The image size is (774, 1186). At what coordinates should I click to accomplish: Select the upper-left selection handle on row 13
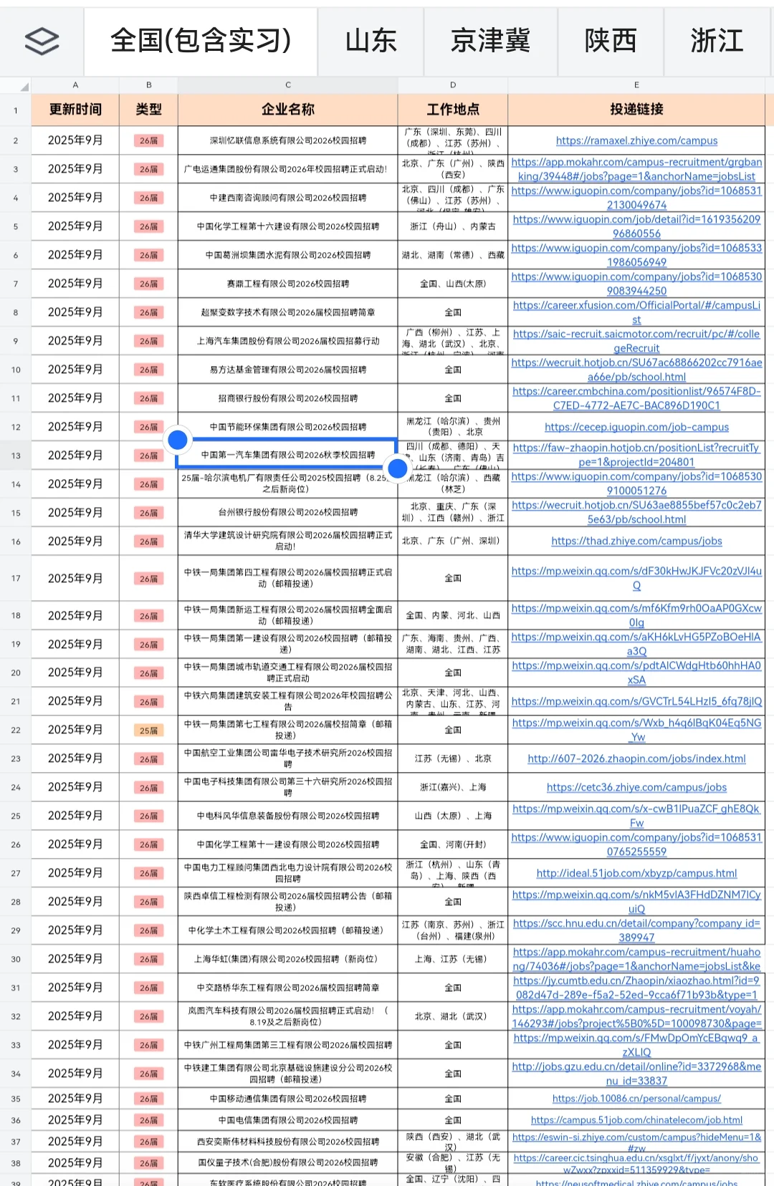coord(177,439)
